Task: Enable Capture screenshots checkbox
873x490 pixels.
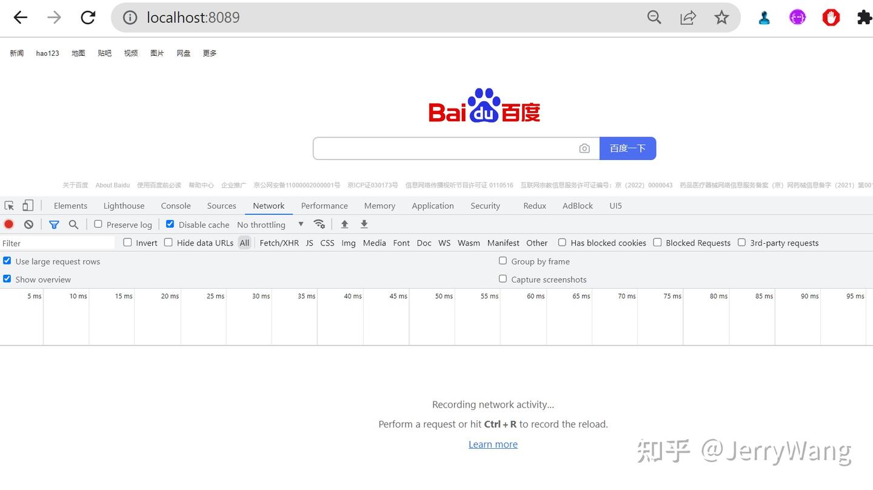Action: (503, 279)
